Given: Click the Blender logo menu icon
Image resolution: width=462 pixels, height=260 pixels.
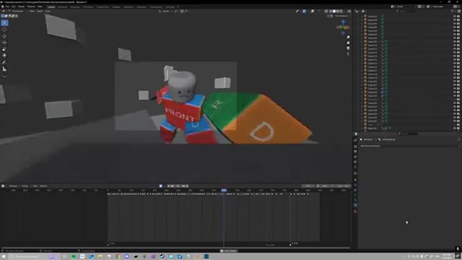Looking at the screenshot, I should pos(3,7).
